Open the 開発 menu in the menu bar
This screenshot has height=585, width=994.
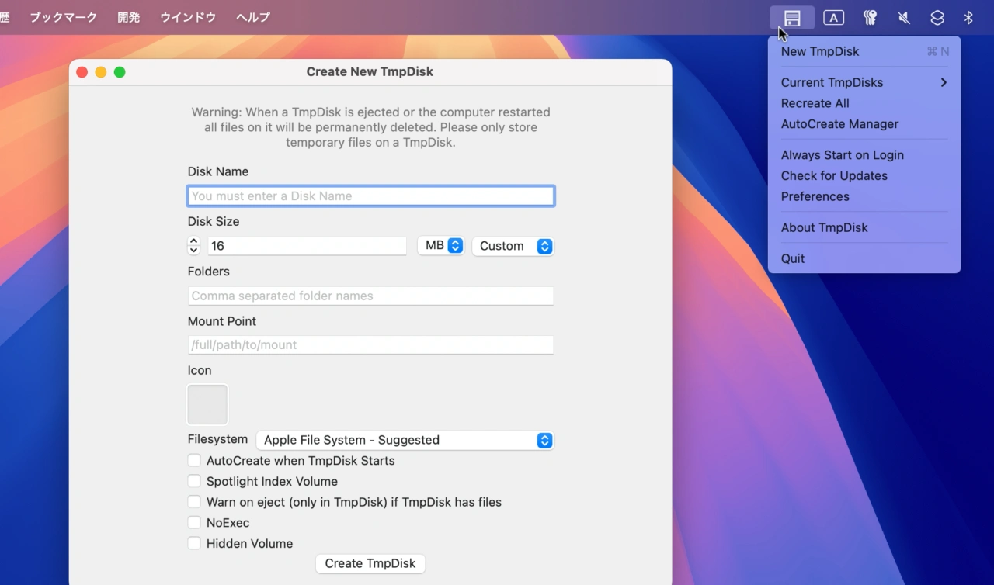(128, 17)
